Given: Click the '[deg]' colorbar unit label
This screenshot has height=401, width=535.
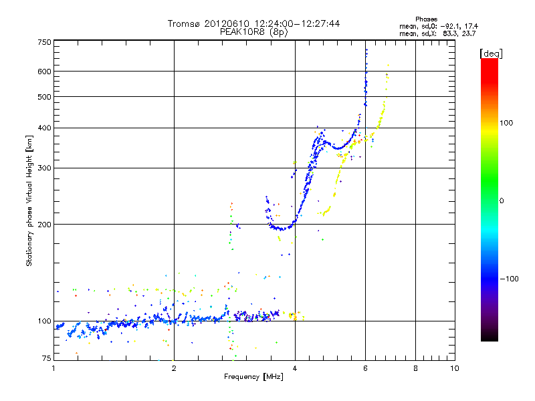Looking at the screenshot, I should coord(491,53).
